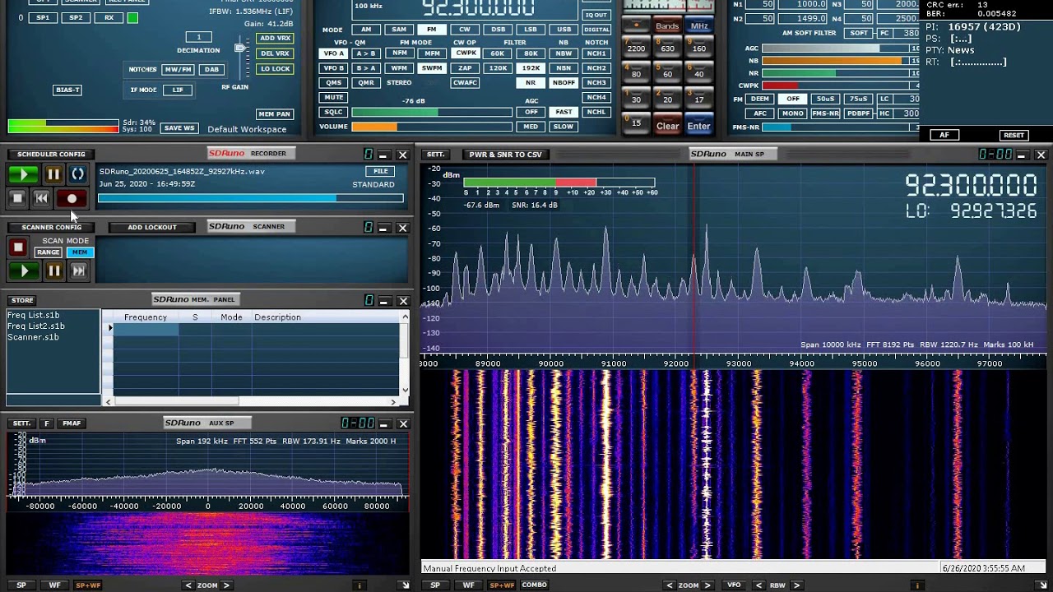
Task: Increase RBW in the Main SP panel
Action: click(x=796, y=585)
